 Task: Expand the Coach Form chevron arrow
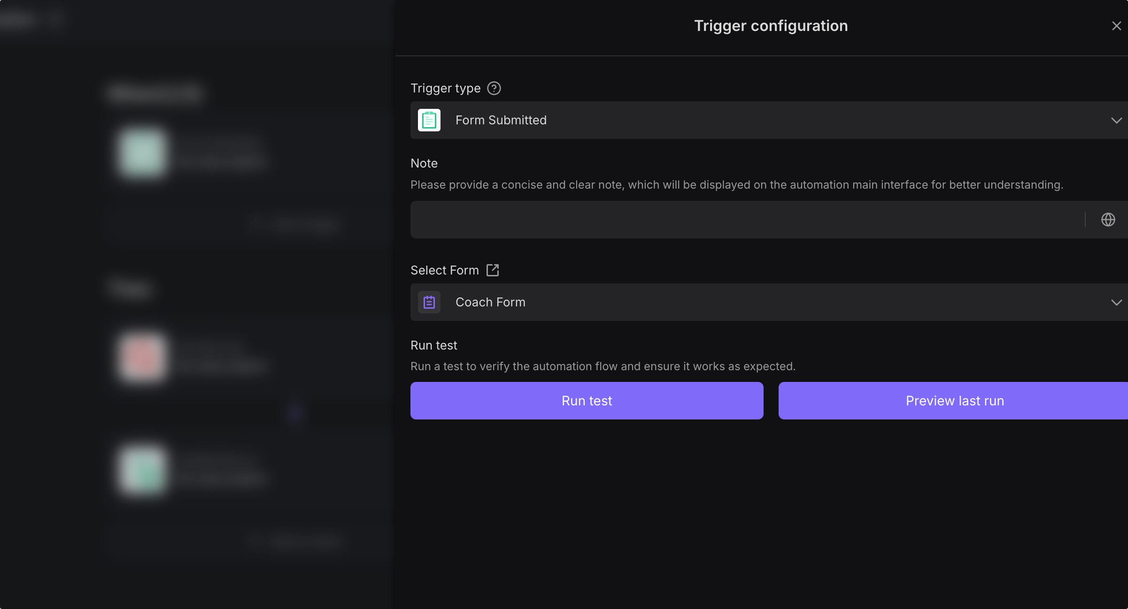pos(1116,303)
